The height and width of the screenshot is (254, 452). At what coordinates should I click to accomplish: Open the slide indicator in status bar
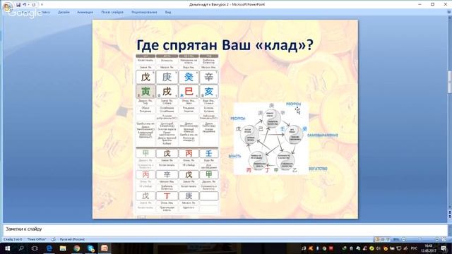pos(13,239)
